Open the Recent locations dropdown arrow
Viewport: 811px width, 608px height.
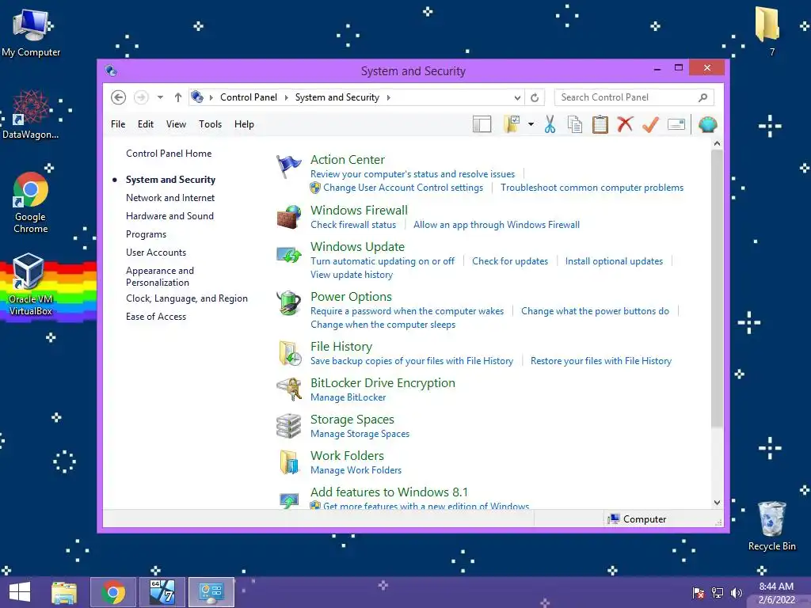click(x=160, y=97)
